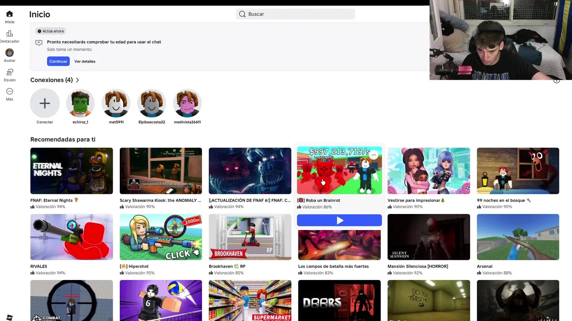The height and width of the screenshot is (321, 572).
Task: Open the Equipo icon in sidebar
Action: tap(9, 72)
